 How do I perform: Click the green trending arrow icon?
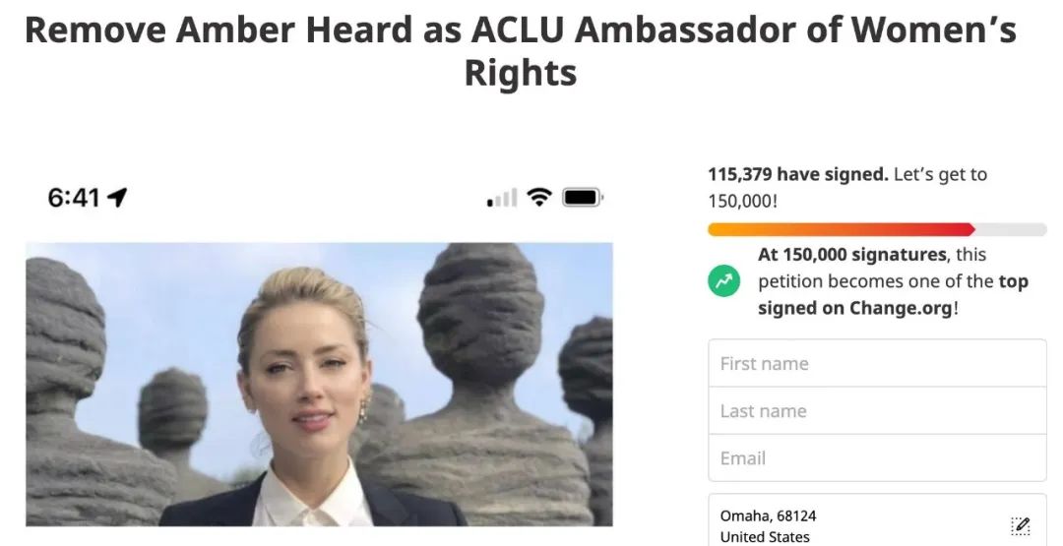[724, 280]
